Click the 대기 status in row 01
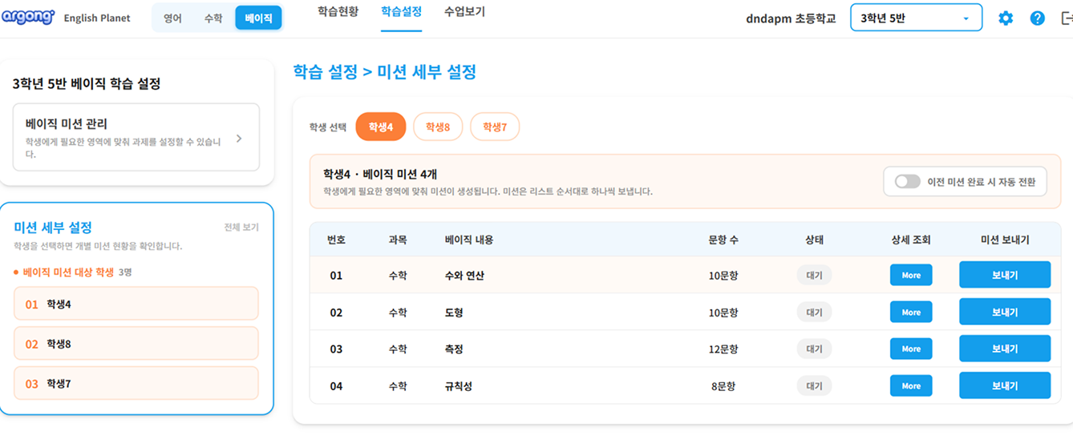This screenshot has height=435, width=1073. tap(814, 275)
